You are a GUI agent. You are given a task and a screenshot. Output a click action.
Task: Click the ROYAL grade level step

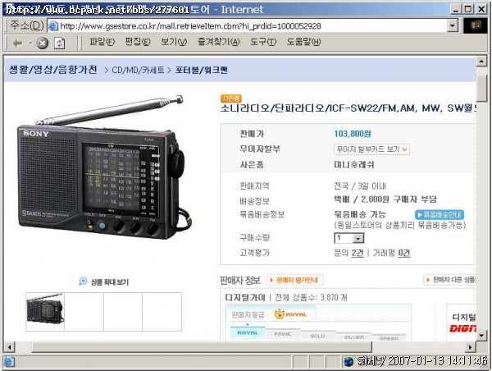coord(248,333)
